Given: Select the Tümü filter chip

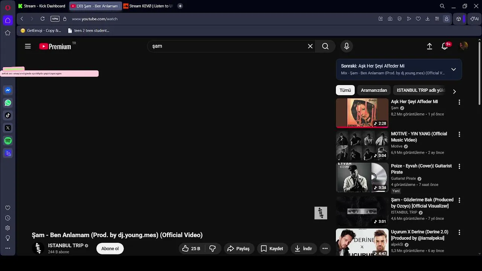Looking at the screenshot, I should click(345, 90).
